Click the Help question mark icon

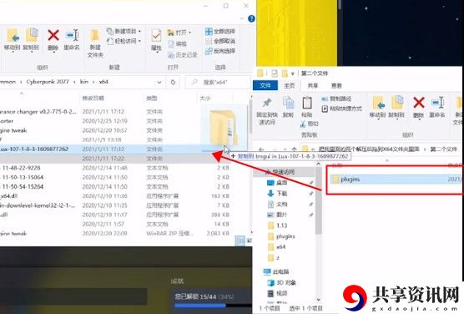pyautogui.click(x=251, y=18)
